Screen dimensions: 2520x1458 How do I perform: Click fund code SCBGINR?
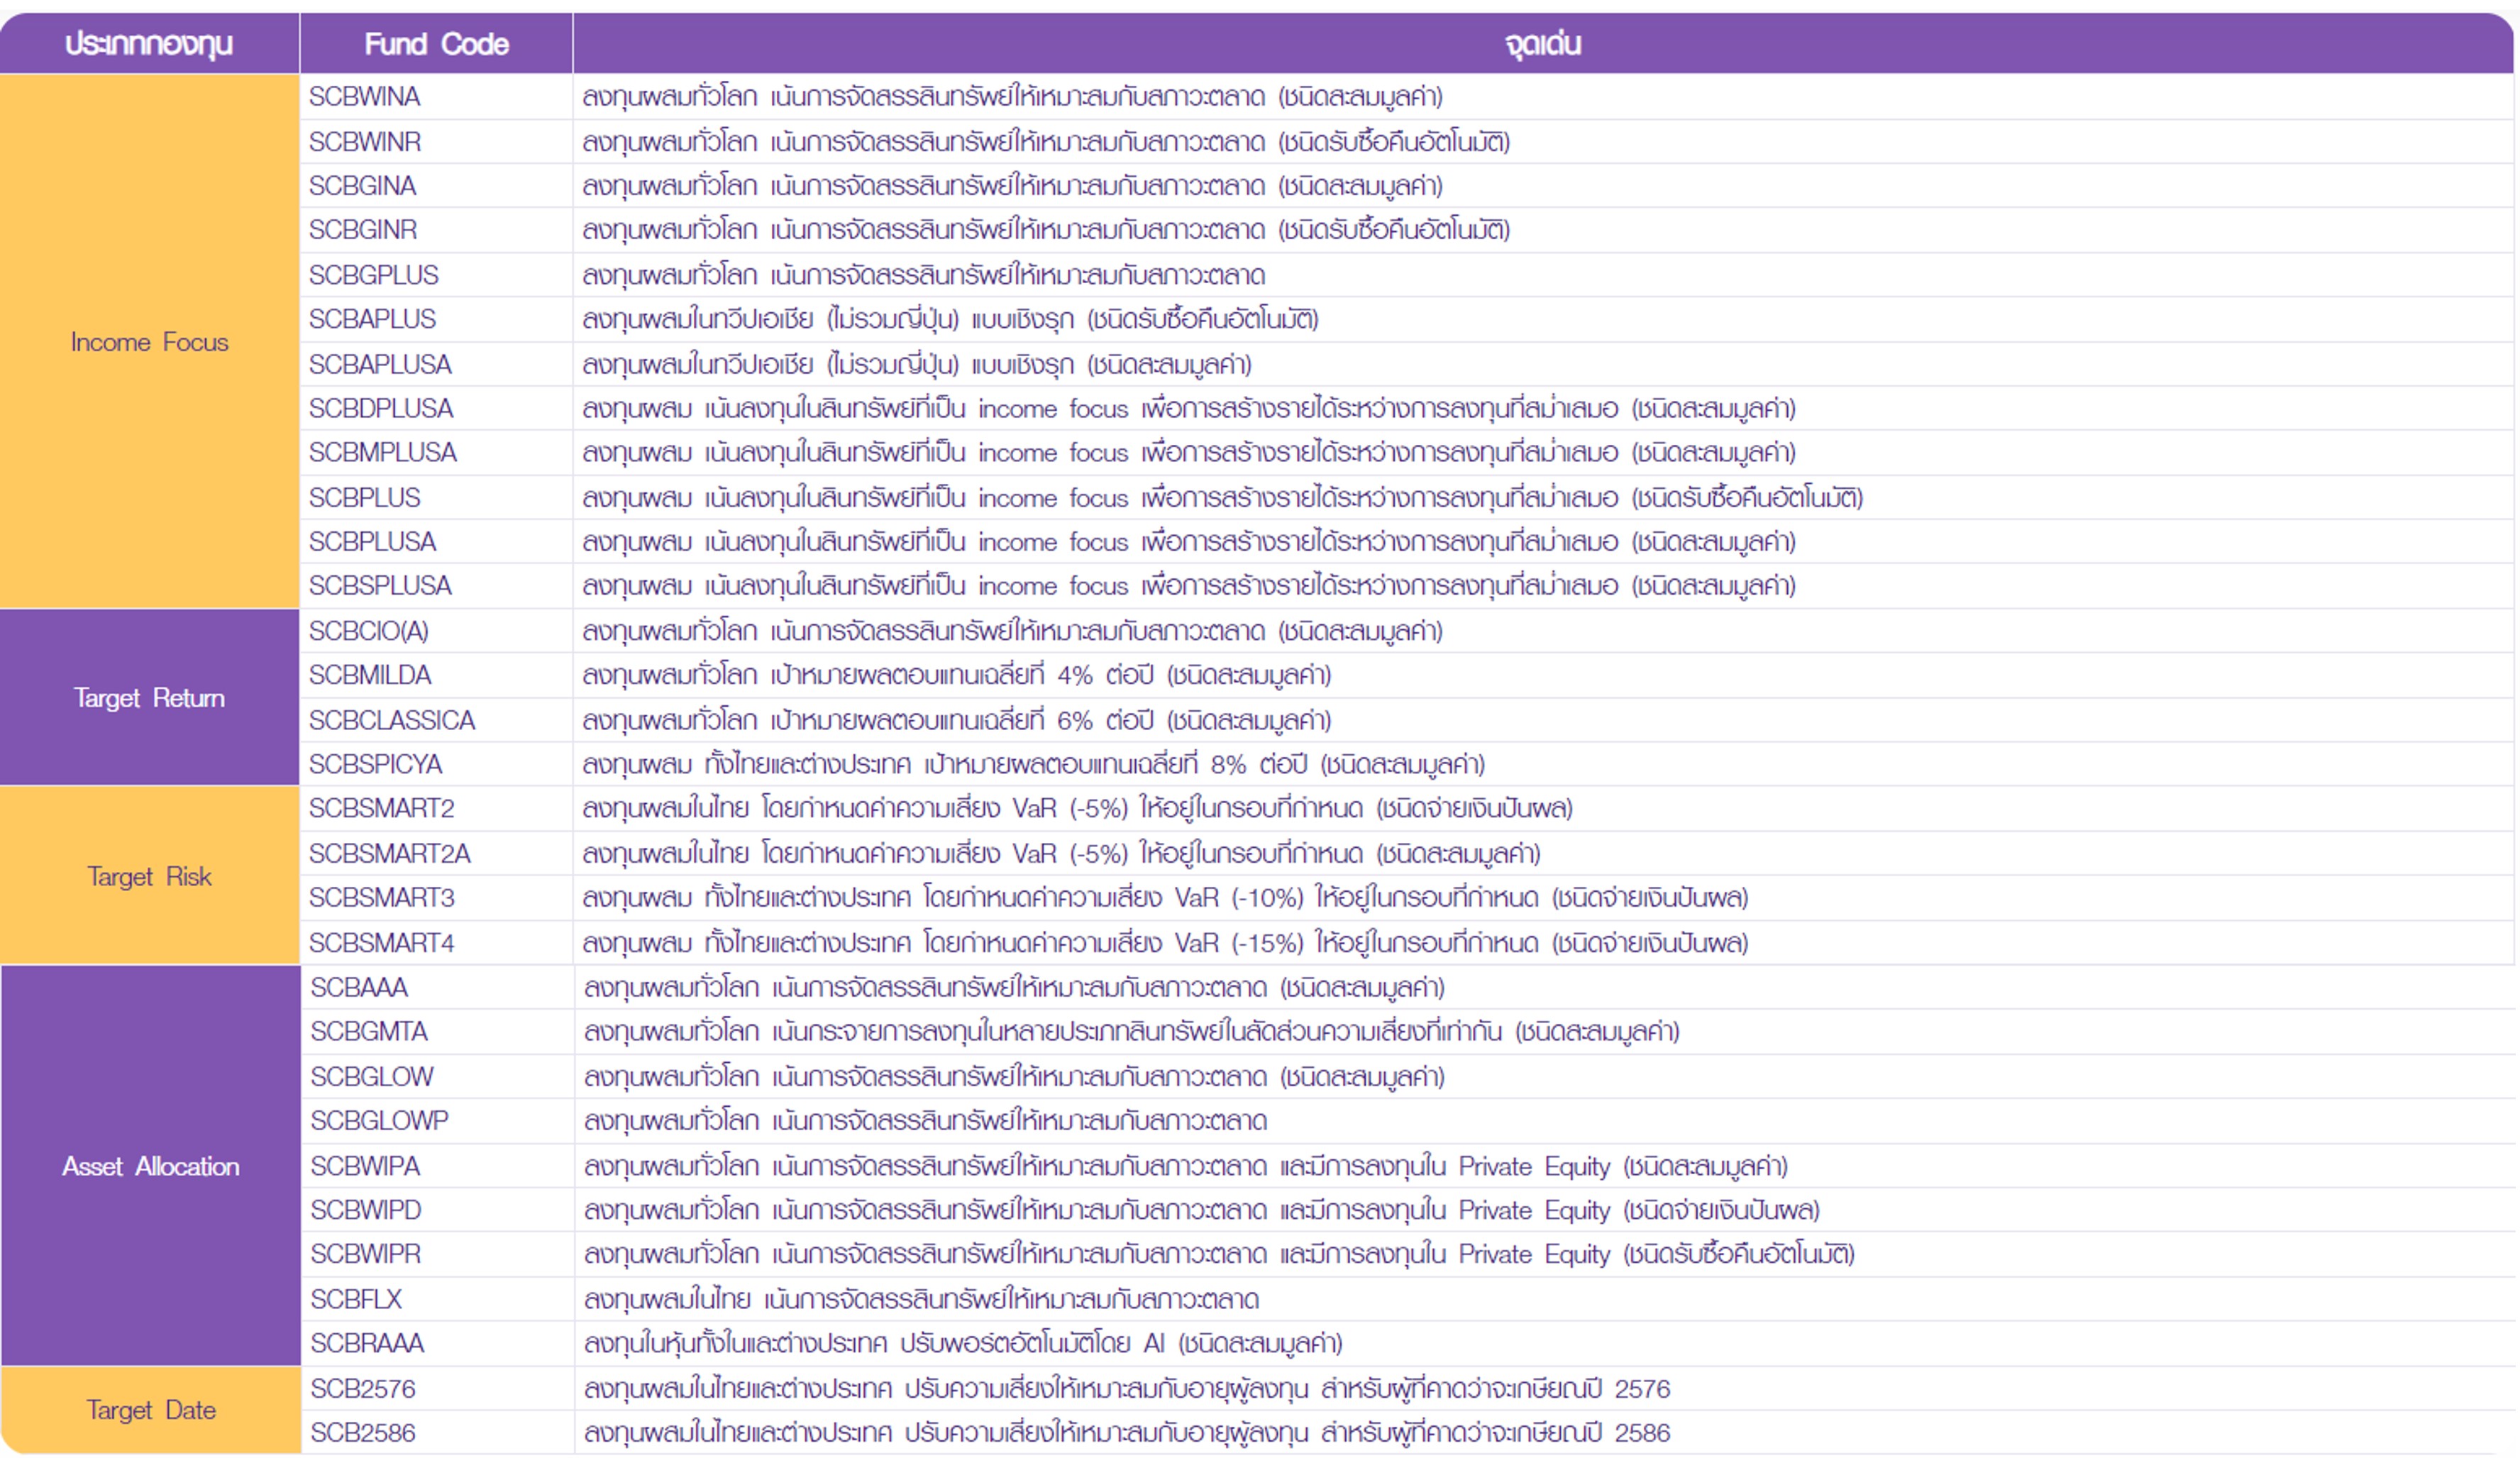point(362,230)
